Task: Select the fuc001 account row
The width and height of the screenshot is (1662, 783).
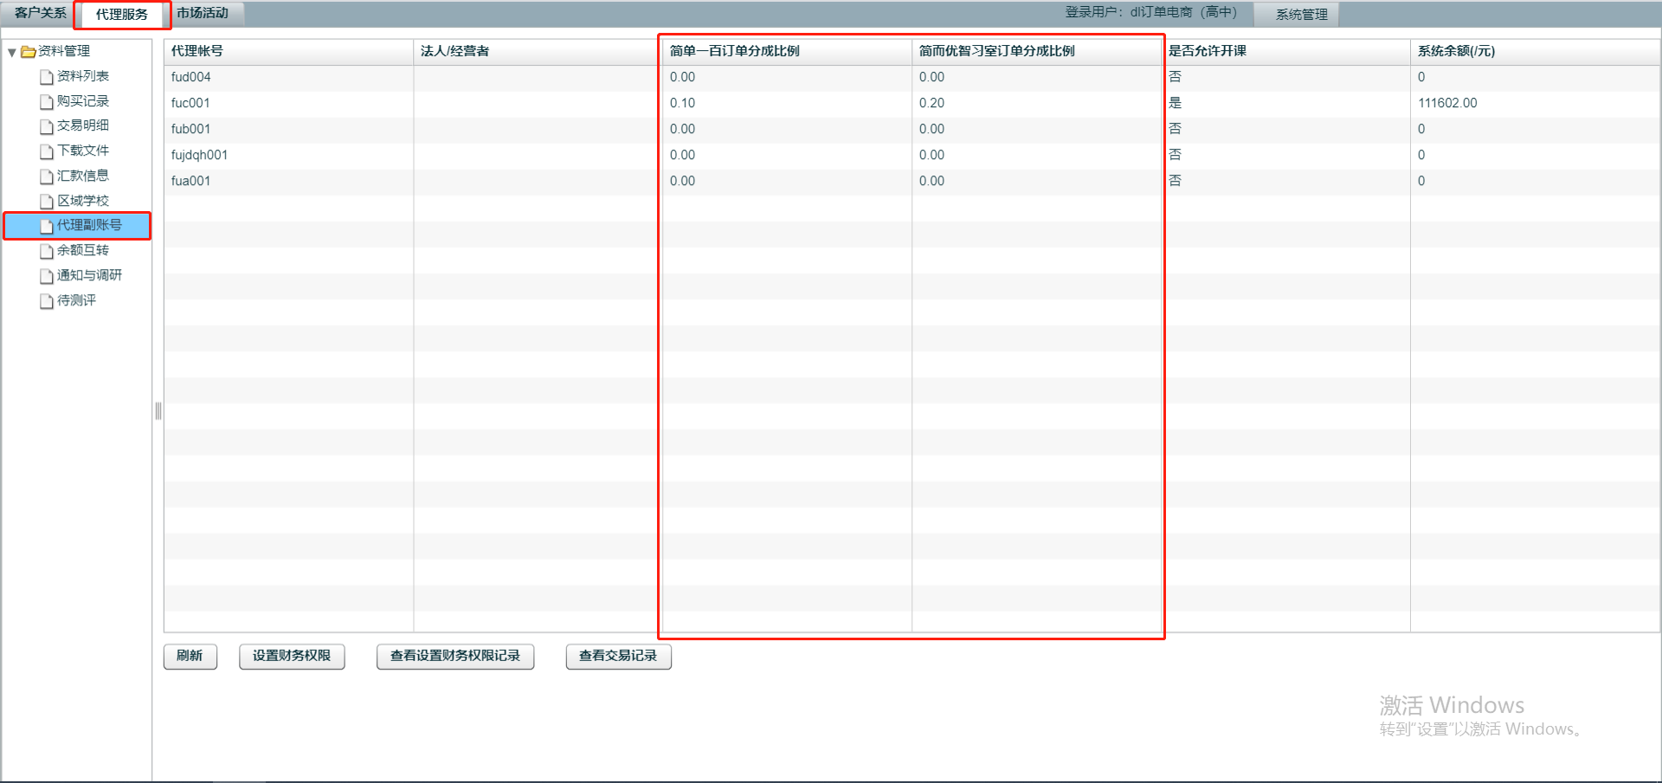Action: click(190, 103)
